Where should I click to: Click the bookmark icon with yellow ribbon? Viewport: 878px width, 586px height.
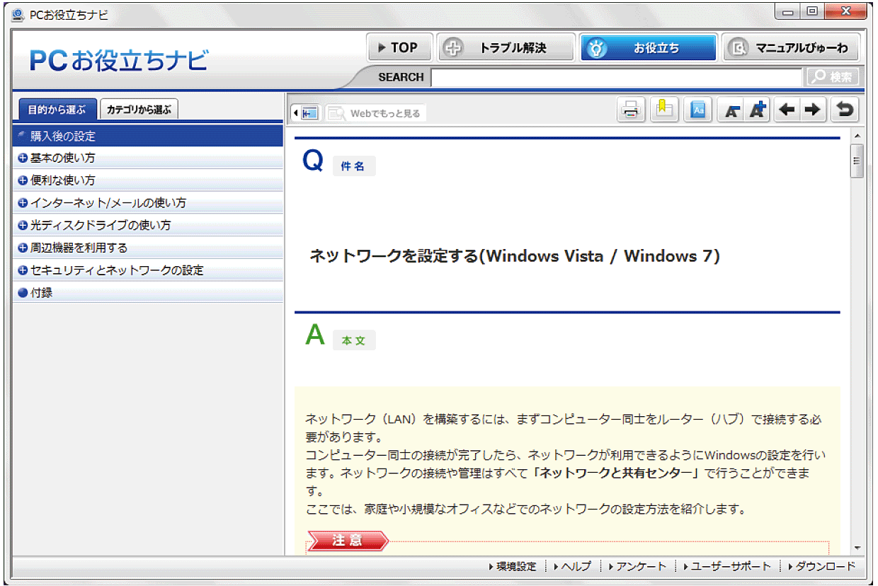click(664, 110)
